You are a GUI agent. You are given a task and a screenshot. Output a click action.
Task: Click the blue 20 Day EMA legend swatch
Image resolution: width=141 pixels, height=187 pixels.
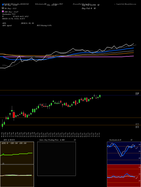tap(3, 5)
